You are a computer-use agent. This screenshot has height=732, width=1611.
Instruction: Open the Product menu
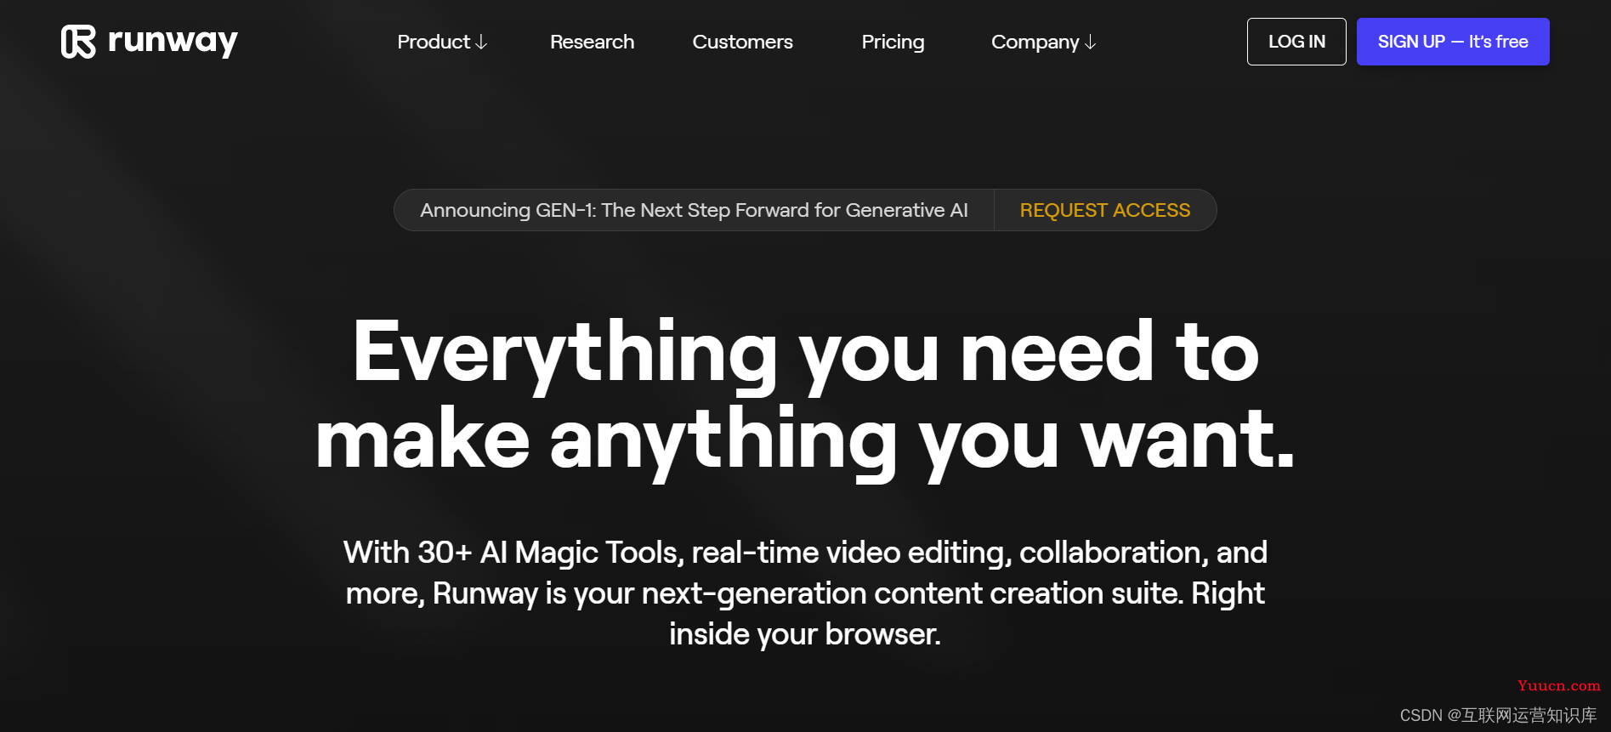[442, 42]
